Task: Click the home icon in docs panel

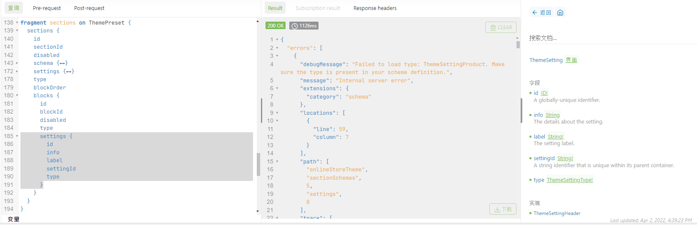Action: 560,12
